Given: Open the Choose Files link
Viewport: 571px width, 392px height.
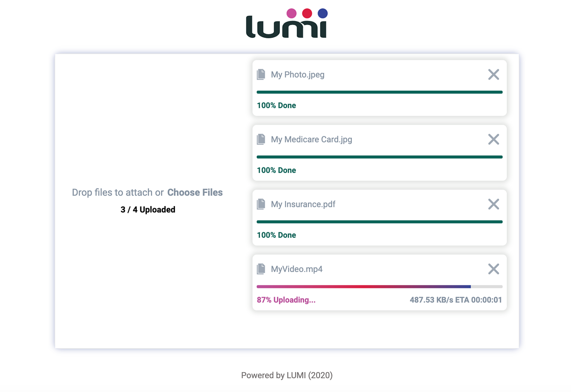Looking at the screenshot, I should point(195,192).
